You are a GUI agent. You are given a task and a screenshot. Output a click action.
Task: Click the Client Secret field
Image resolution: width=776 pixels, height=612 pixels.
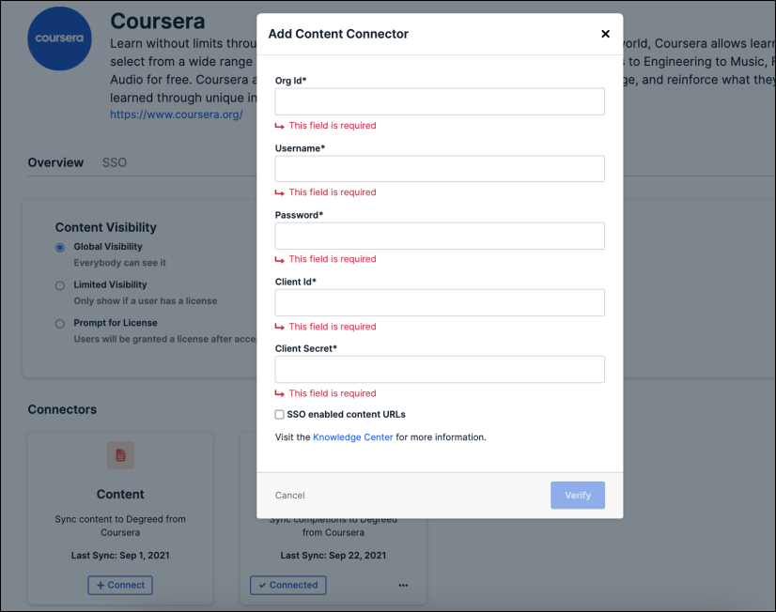[440, 369]
